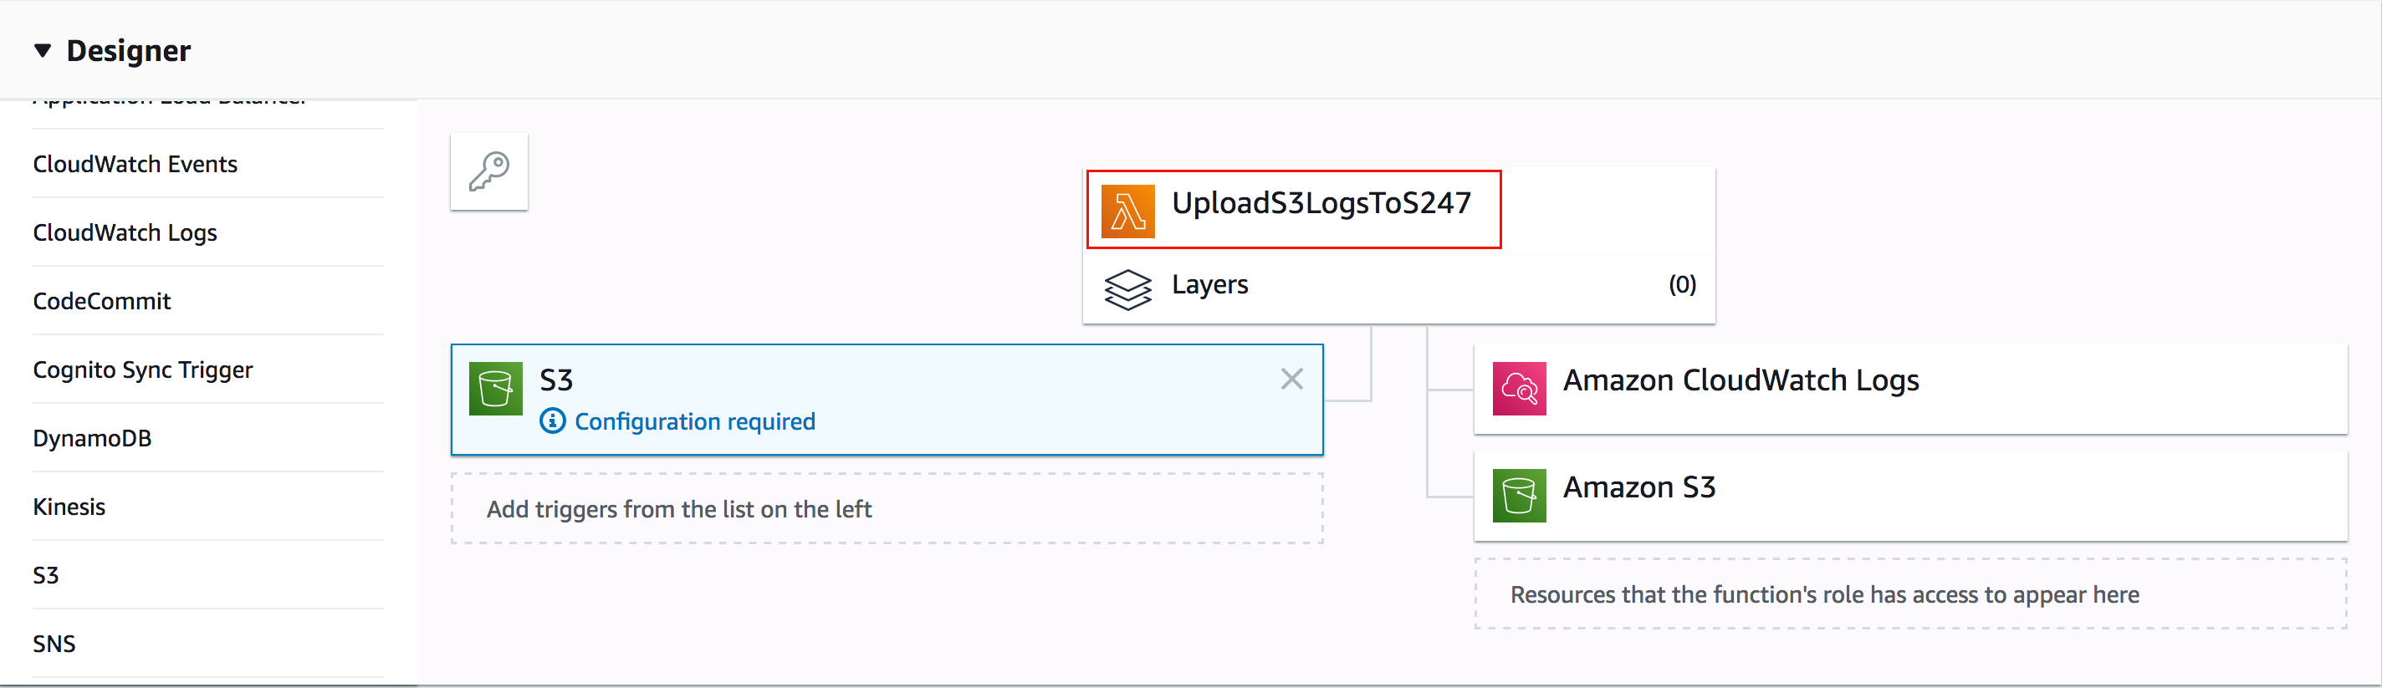Add CloudWatch Events trigger from list
2382x688 pixels.
(x=135, y=164)
